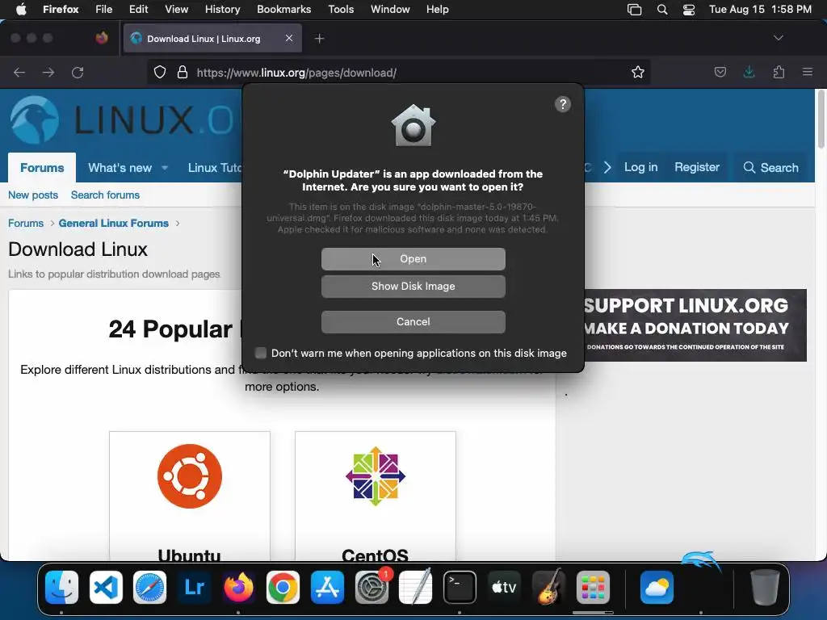Open System Settings from Dock
827x620 pixels.
(372, 587)
